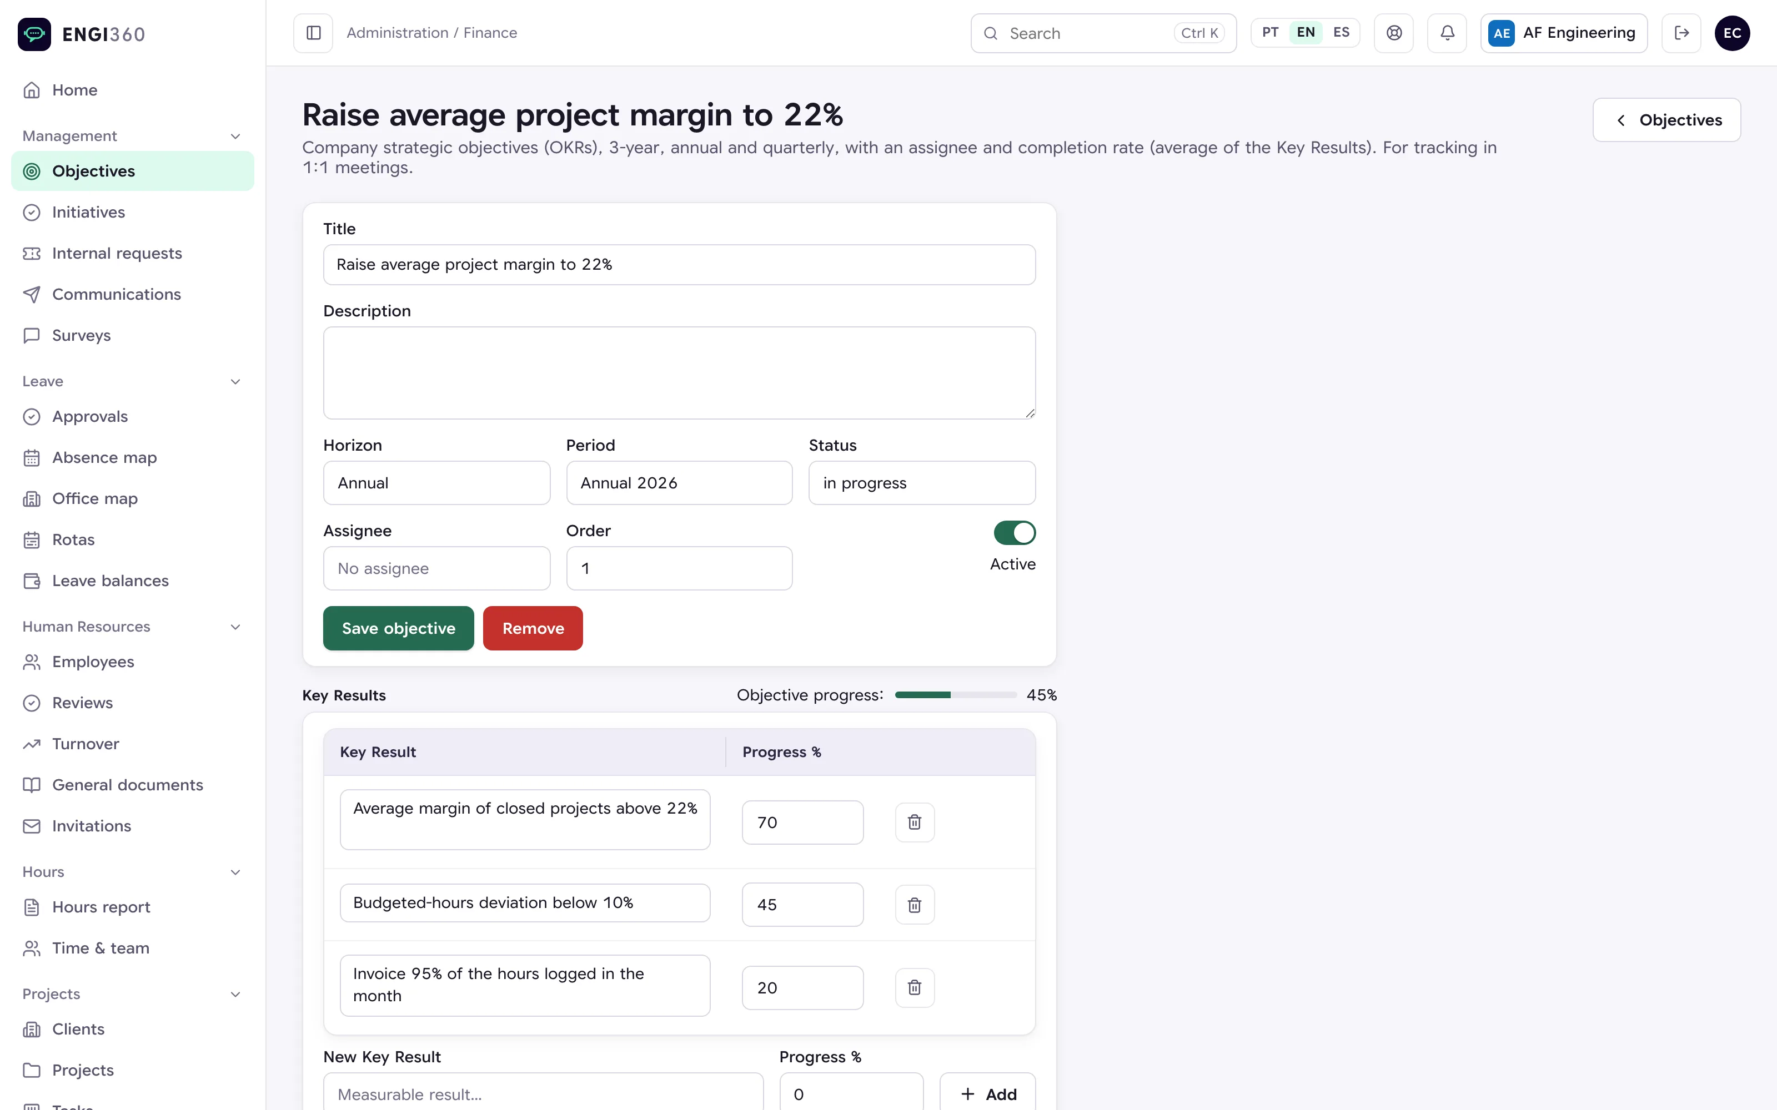Image resolution: width=1777 pixels, height=1110 pixels.
Task: Open Projects page in the sidebar
Action: [x=133, y=1069]
